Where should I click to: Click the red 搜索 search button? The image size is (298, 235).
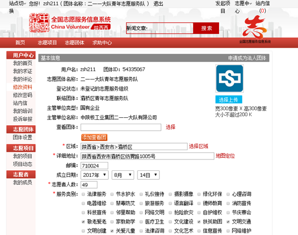coord(207,28)
